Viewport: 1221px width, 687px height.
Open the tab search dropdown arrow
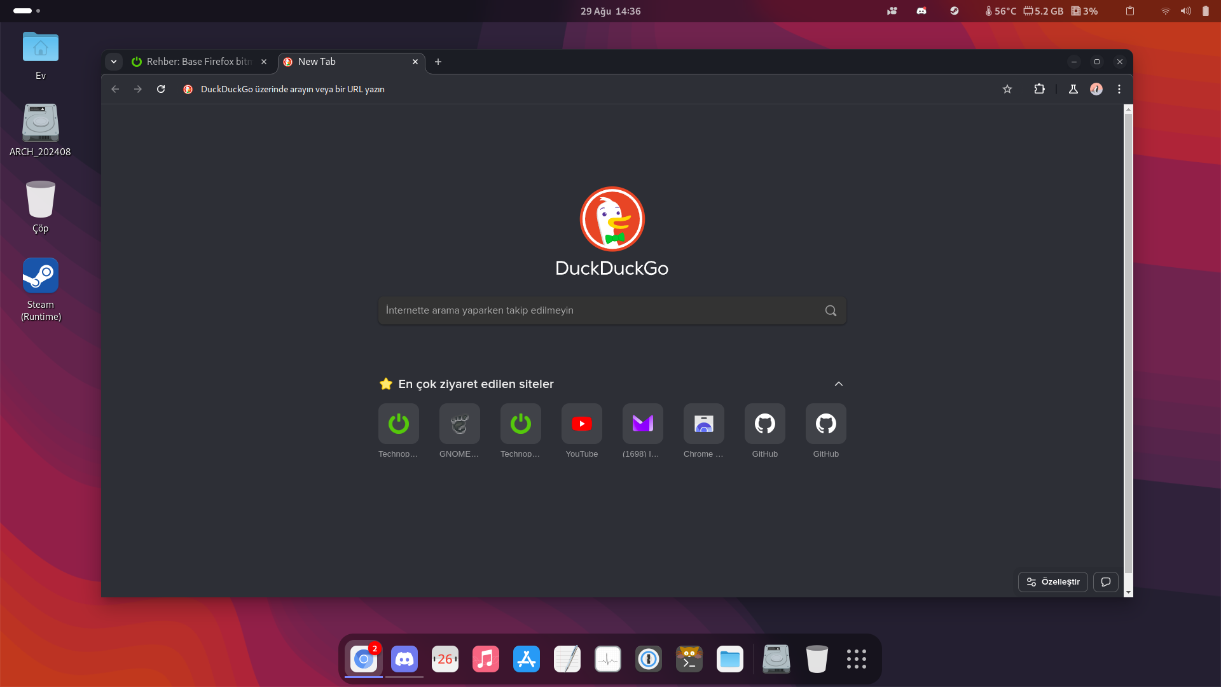pos(114,62)
